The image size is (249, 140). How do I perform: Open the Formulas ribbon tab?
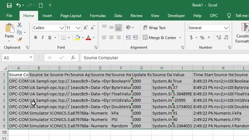point(98,16)
